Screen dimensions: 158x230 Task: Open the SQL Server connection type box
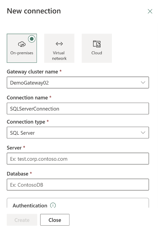point(78,133)
